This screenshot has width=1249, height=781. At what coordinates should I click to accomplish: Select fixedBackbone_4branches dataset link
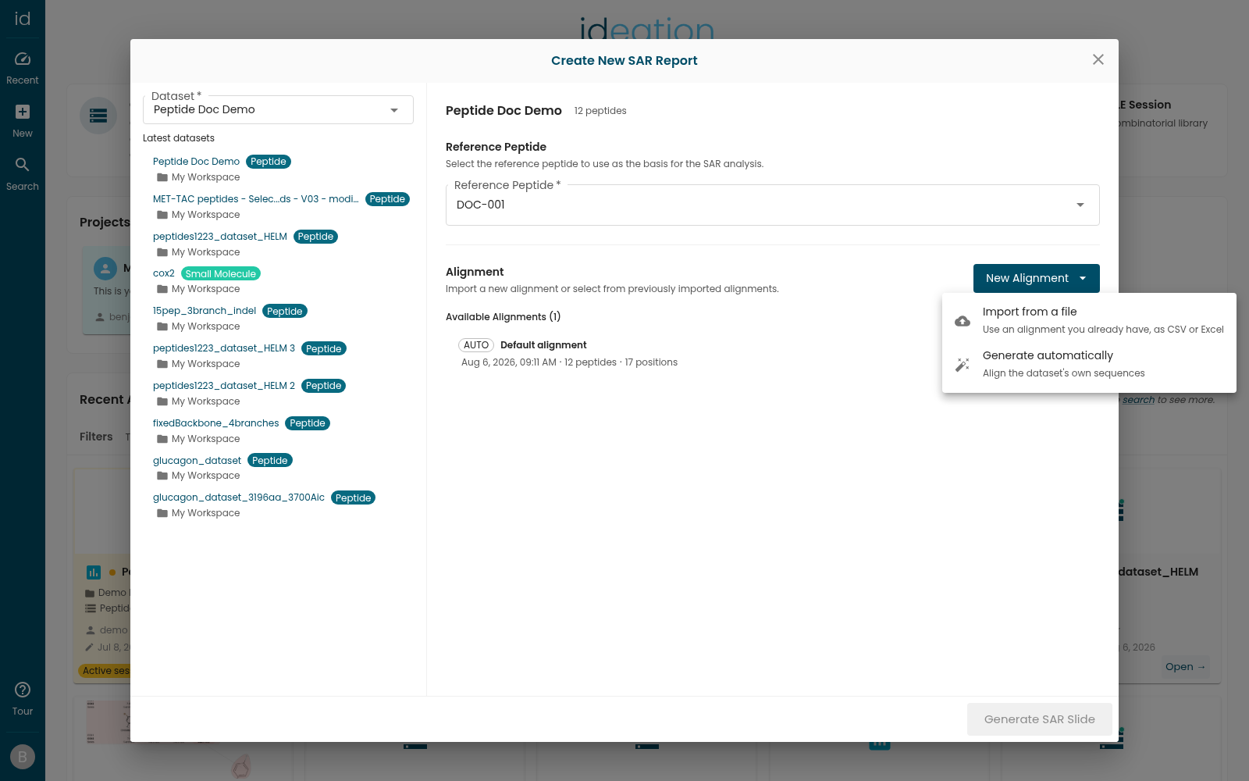(215, 423)
